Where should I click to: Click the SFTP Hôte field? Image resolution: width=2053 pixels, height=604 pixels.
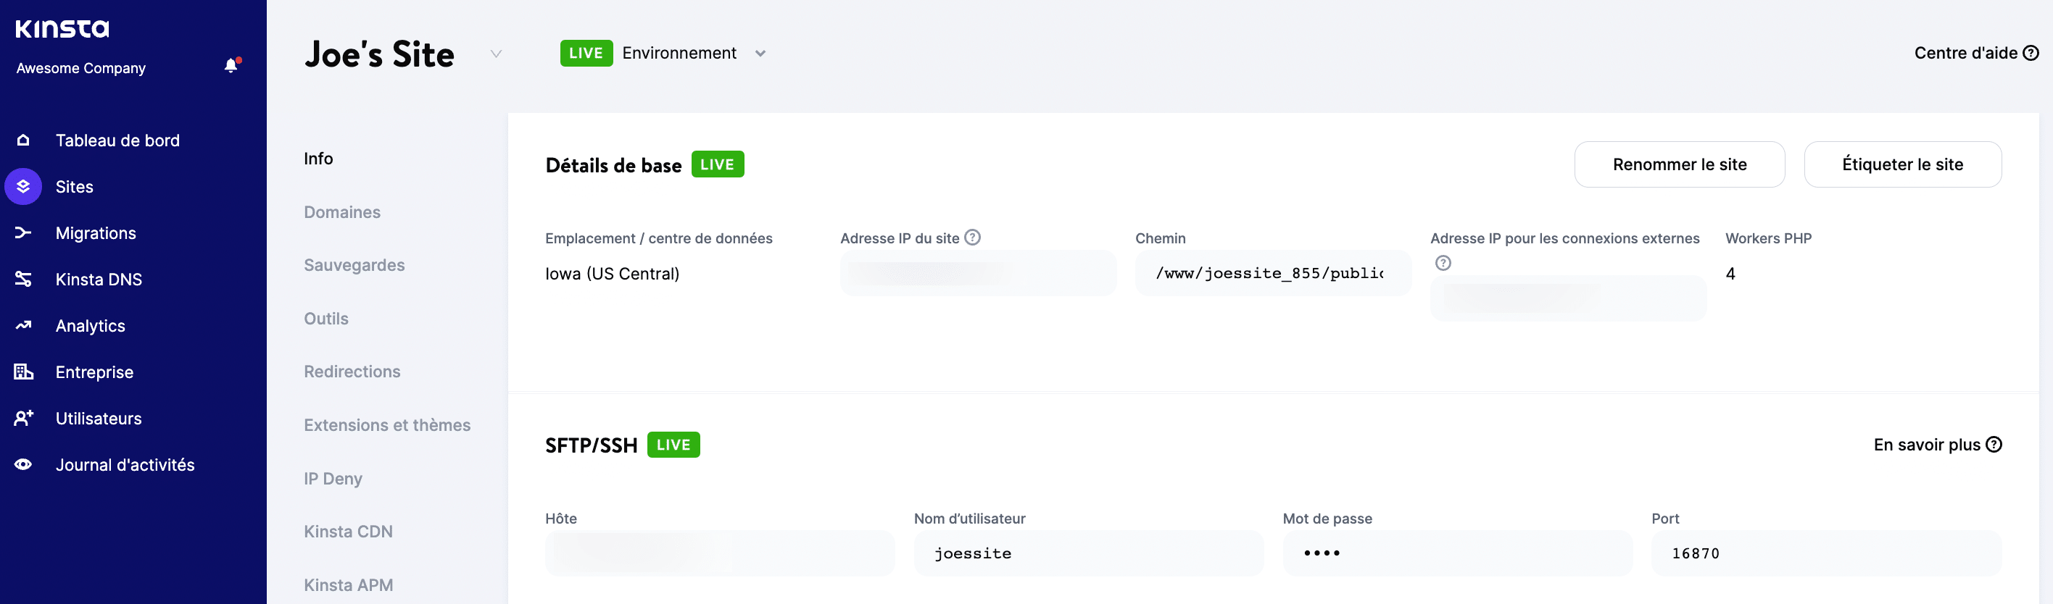tap(720, 553)
